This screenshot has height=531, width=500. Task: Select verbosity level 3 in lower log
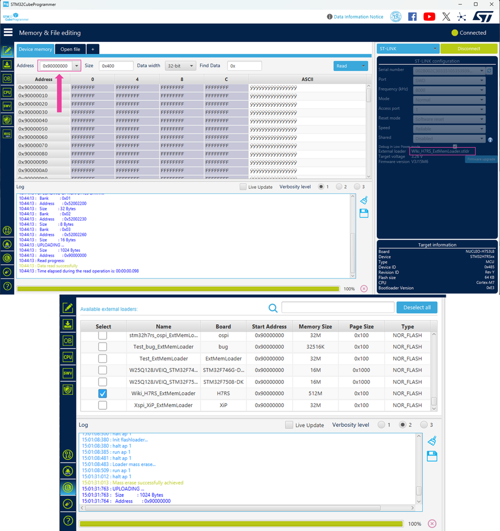(423, 425)
